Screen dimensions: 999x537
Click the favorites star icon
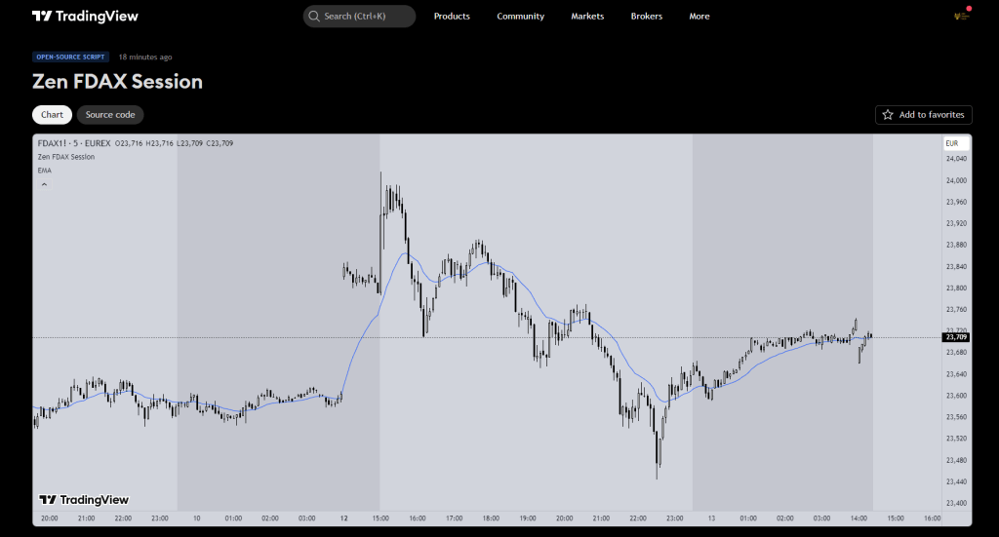(x=888, y=115)
